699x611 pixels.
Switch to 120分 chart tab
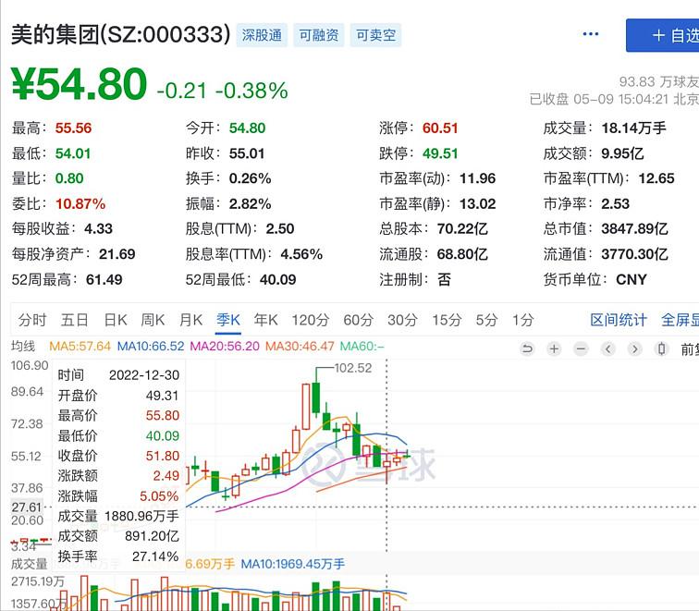coord(311,320)
